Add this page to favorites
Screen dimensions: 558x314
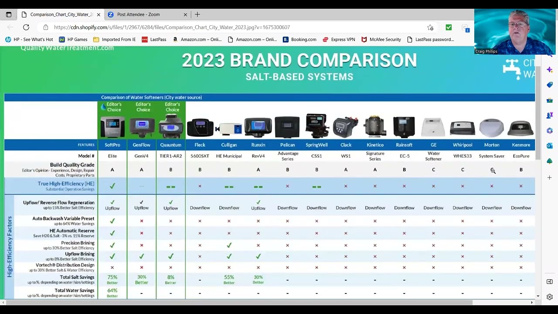430,27
